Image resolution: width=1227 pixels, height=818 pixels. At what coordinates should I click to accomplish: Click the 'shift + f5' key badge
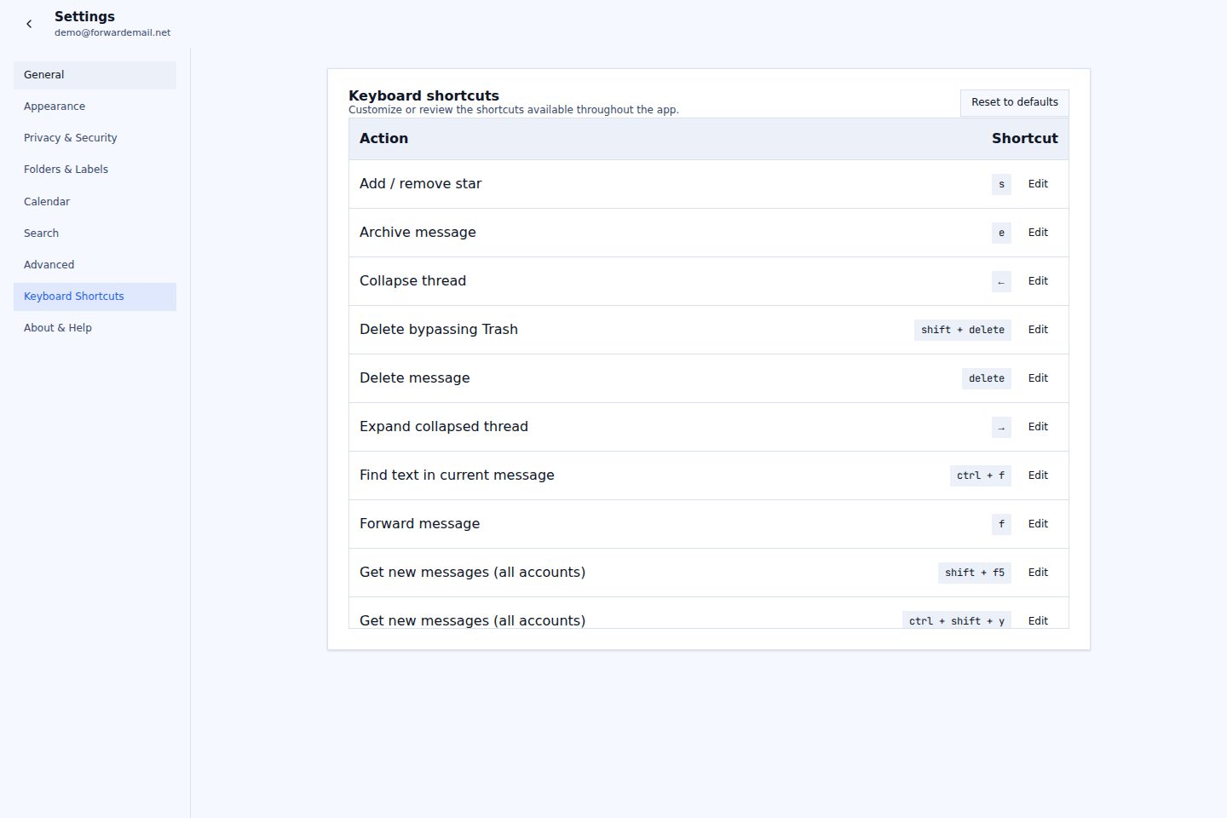(975, 573)
